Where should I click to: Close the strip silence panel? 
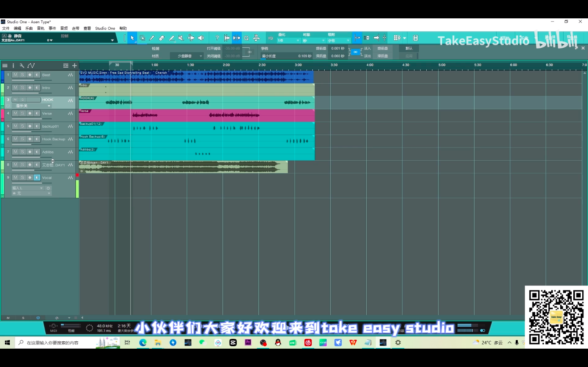coord(583,48)
